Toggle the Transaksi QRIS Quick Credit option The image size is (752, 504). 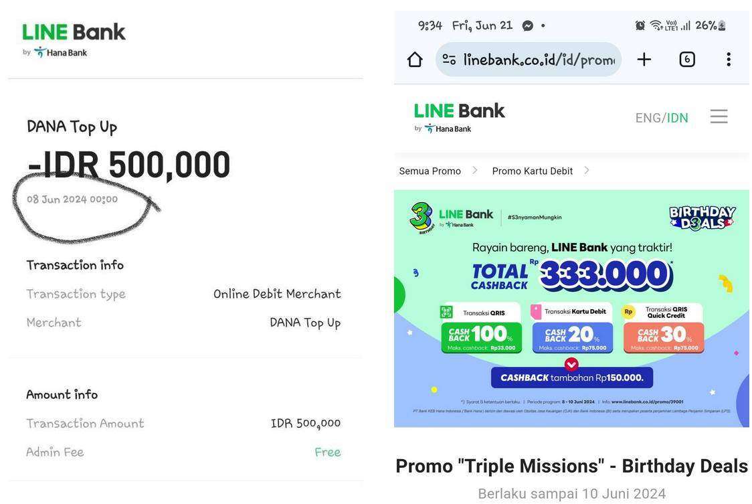point(628,312)
